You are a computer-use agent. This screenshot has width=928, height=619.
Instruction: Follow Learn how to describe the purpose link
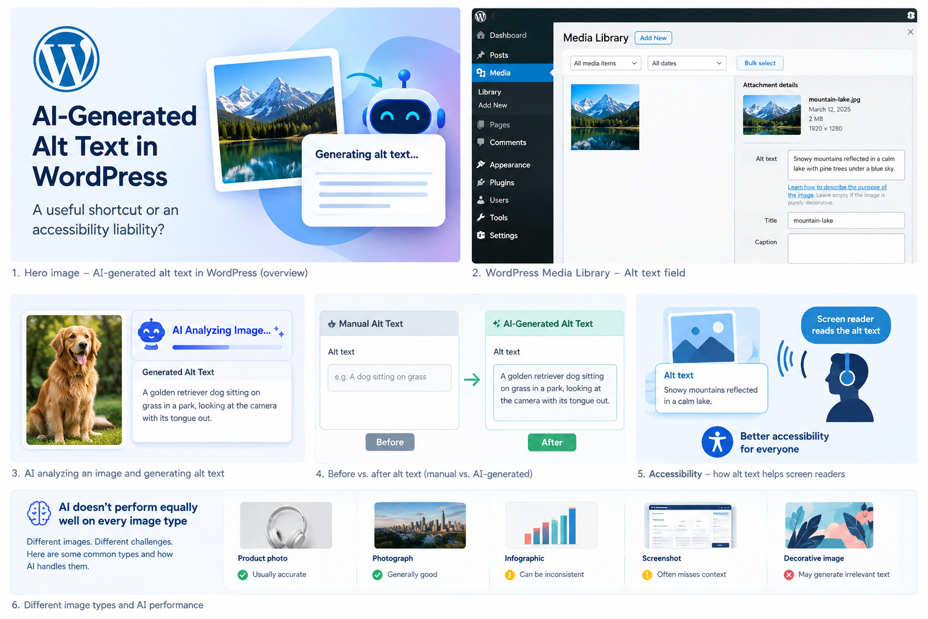[x=837, y=191]
